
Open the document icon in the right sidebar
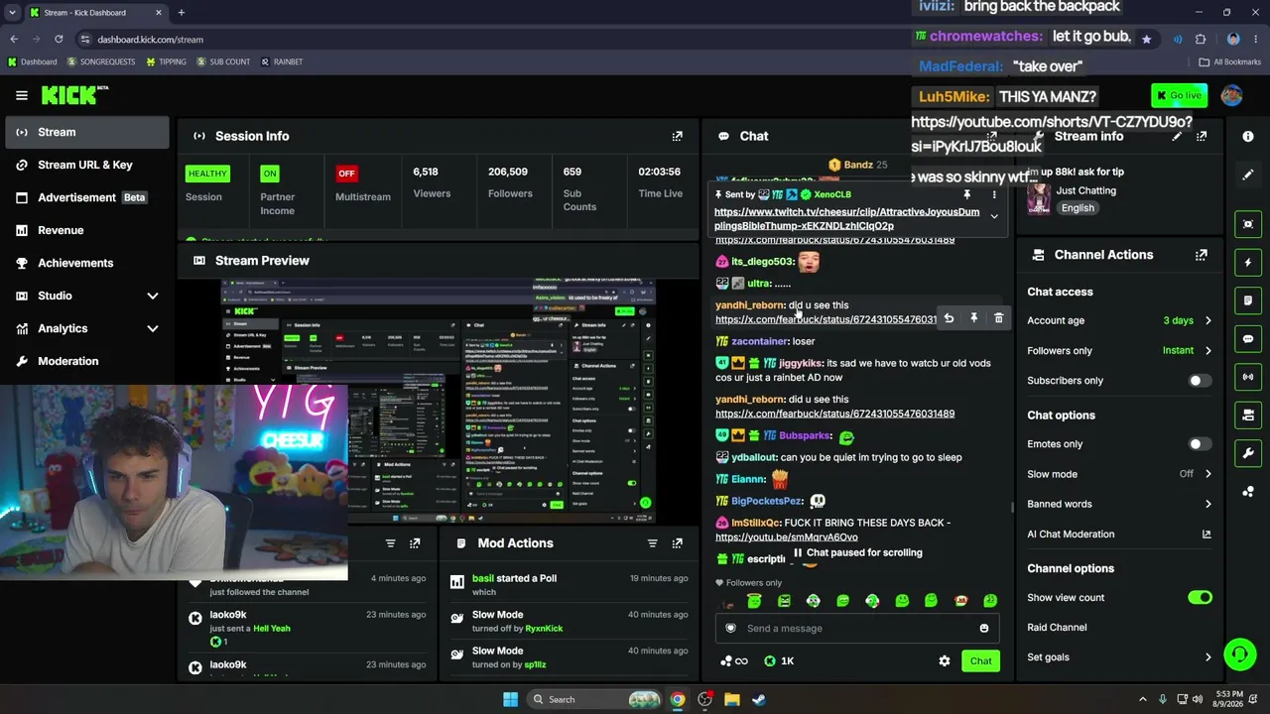[x=1248, y=300]
